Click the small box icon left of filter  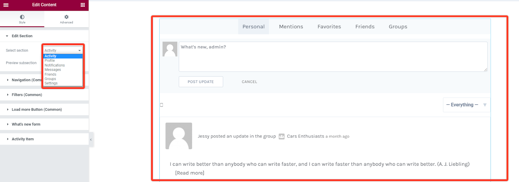coord(162,105)
